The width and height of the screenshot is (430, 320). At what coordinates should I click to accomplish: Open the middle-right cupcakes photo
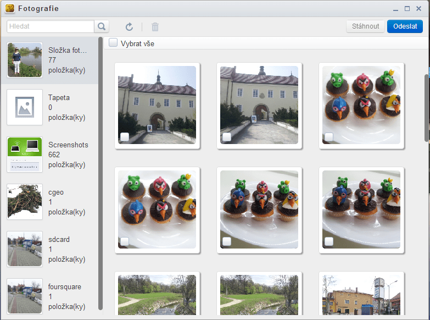361,209
